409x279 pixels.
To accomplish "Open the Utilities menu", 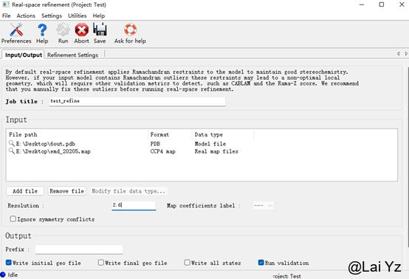I will pos(78,15).
